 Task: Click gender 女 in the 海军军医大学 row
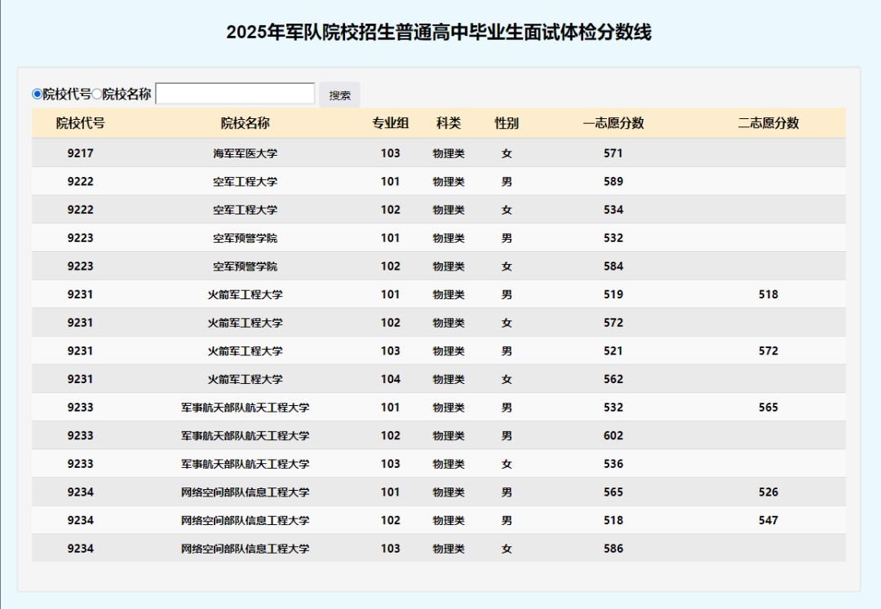[507, 153]
